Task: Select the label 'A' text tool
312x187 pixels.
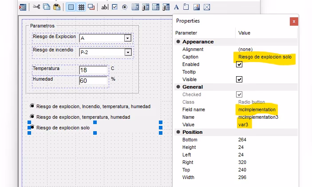Action: tap(176, 7)
